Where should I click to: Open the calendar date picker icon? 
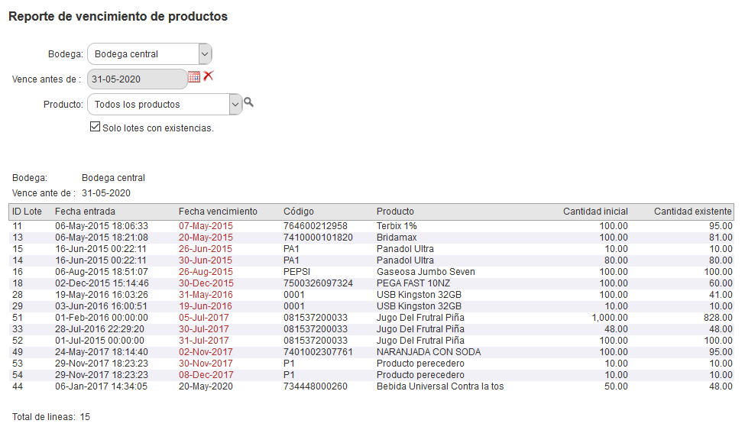[x=194, y=76]
